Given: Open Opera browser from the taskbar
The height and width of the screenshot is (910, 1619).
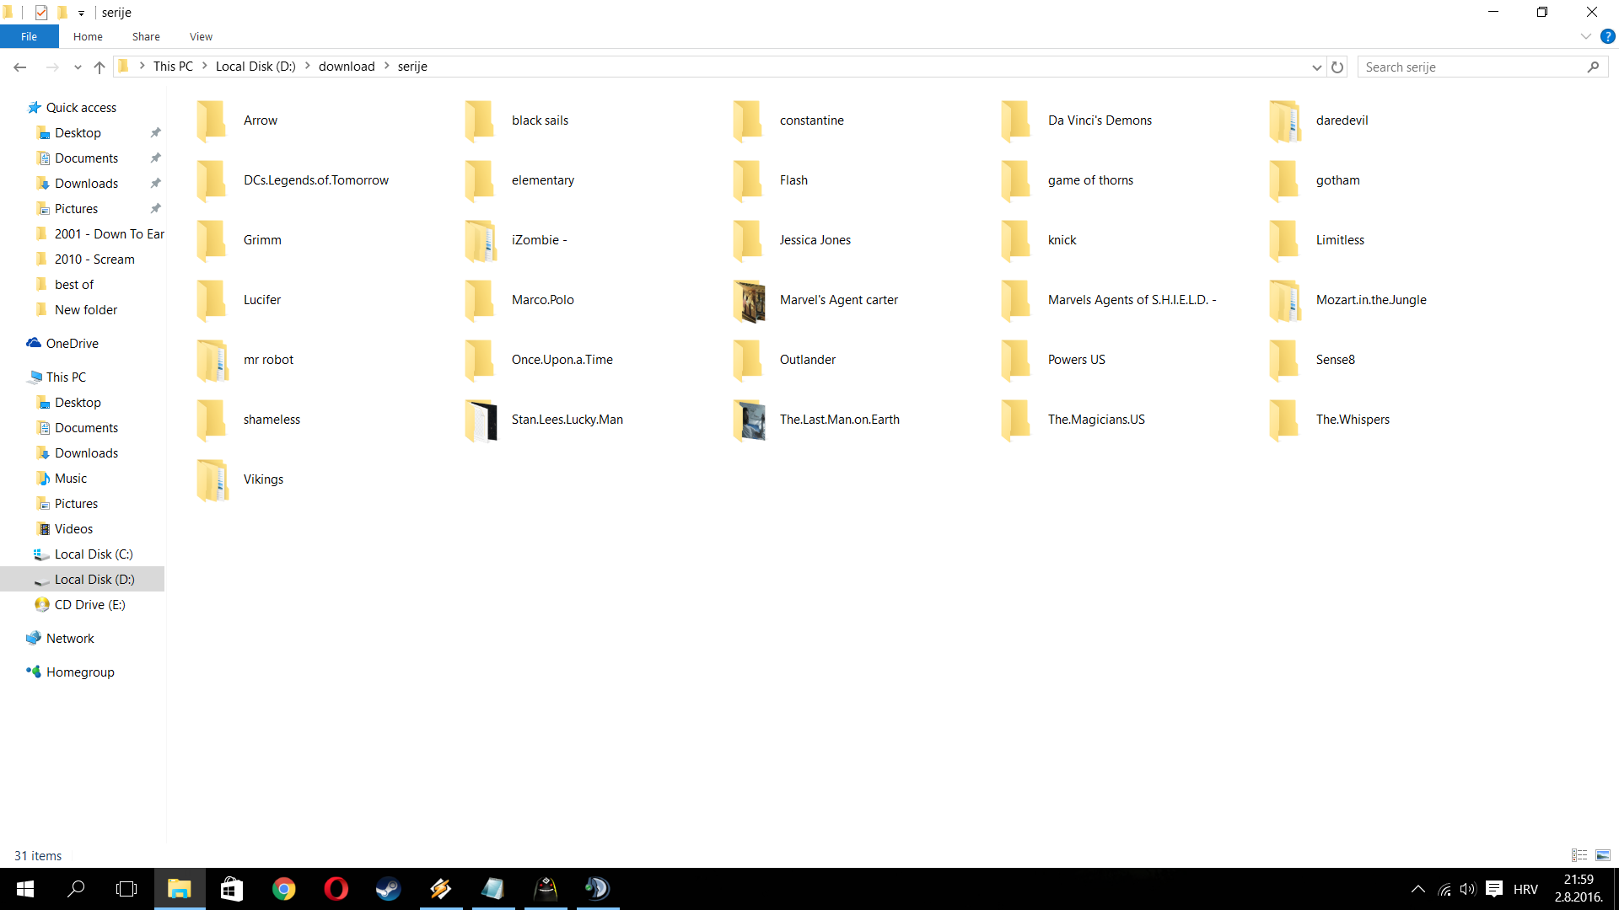Looking at the screenshot, I should pyautogui.click(x=336, y=889).
